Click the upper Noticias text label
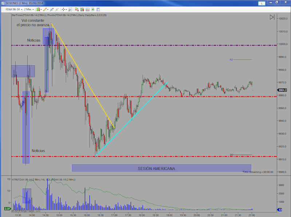This screenshot has height=217, width=291. click(33, 40)
